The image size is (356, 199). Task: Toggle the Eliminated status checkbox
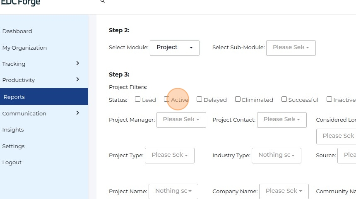tap(238, 99)
